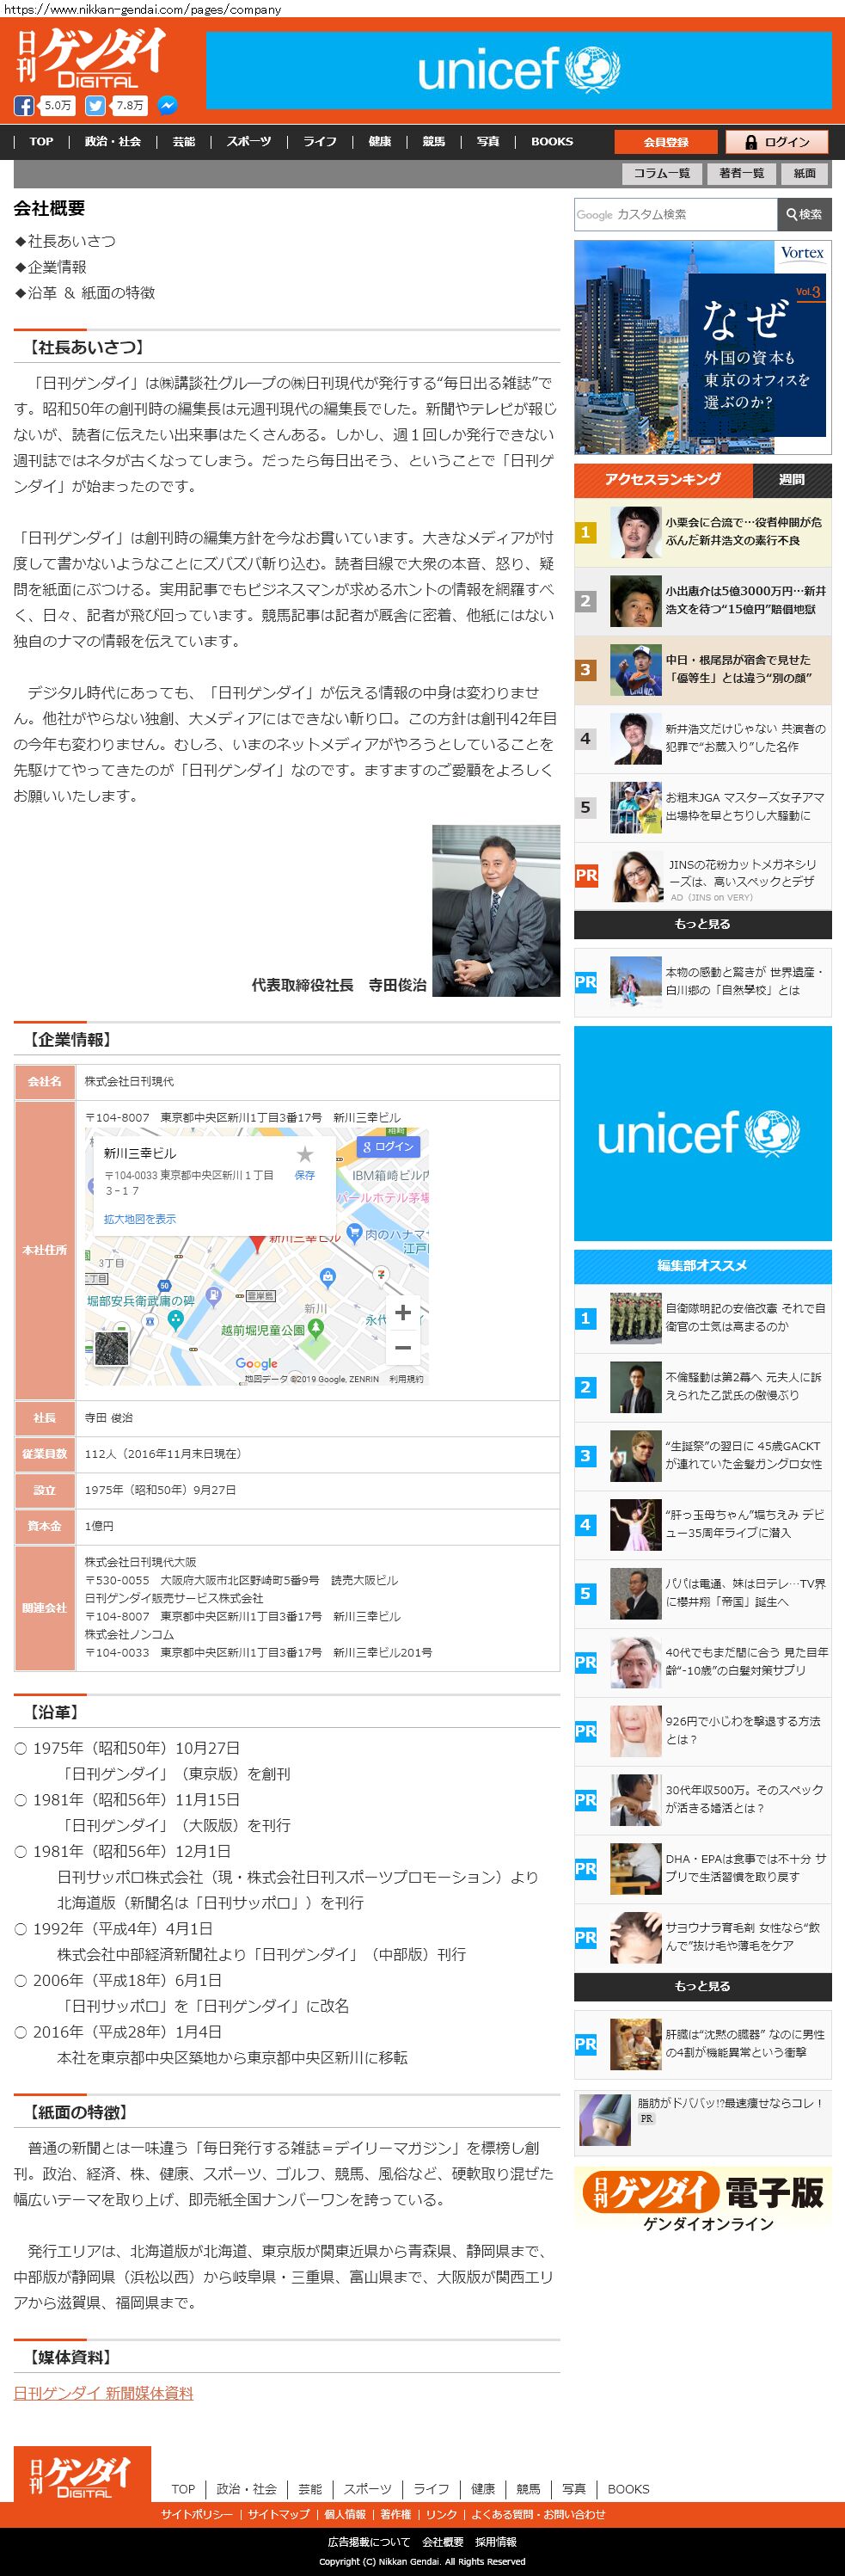The image size is (845, 2576).
Task: Click the top unicef banner ad
Action: 518,70
